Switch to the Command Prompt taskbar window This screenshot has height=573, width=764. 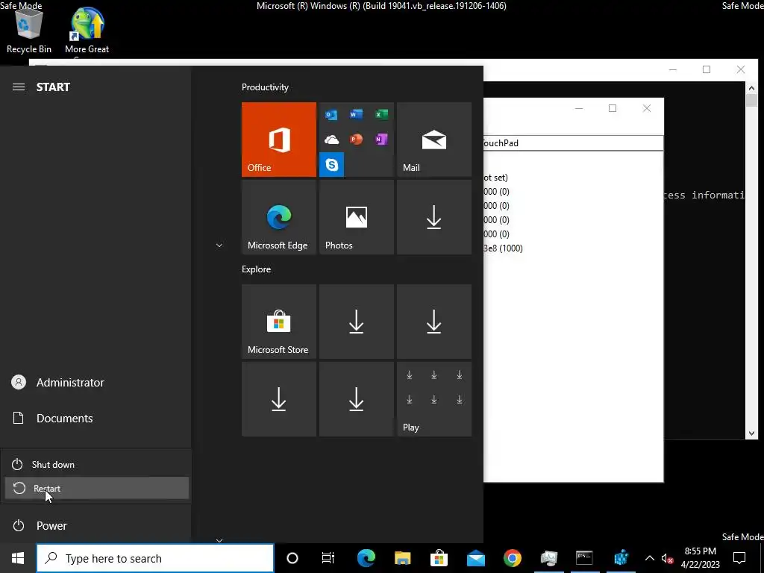[584, 558]
